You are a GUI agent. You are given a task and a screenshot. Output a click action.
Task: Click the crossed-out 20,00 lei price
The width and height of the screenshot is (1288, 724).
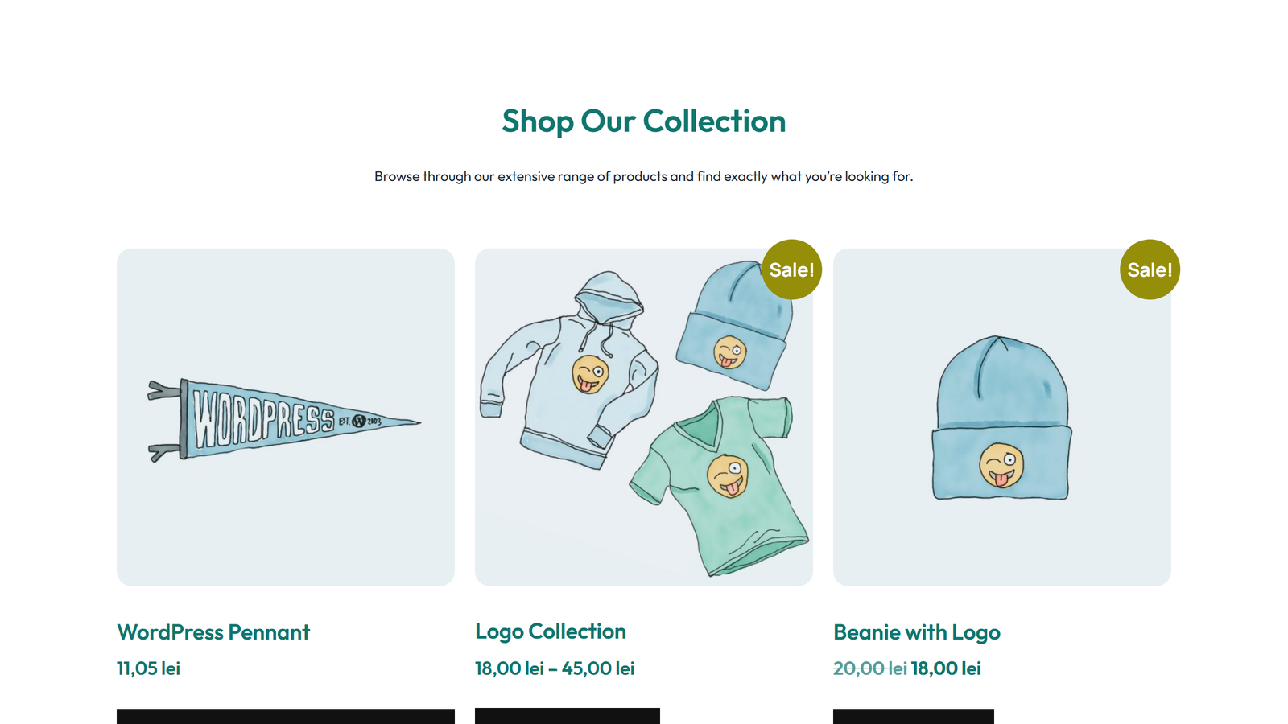tap(869, 668)
